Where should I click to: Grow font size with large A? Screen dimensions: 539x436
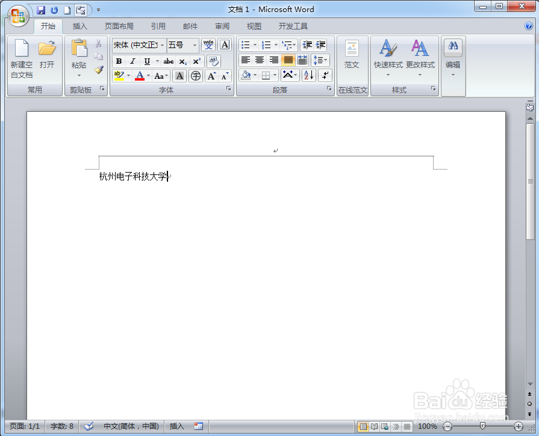pos(211,76)
